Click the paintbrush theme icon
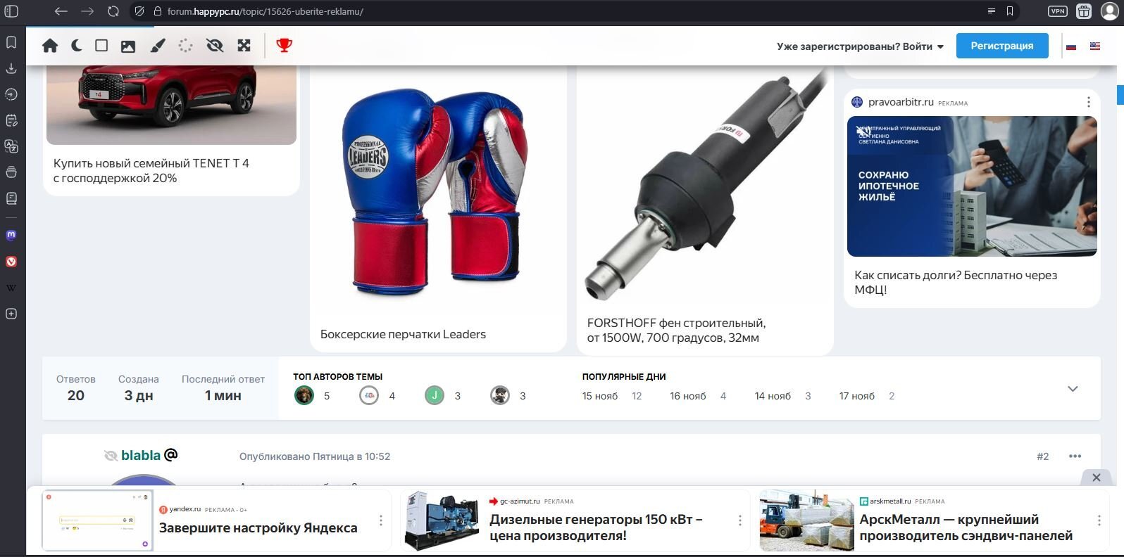 [158, 46]
